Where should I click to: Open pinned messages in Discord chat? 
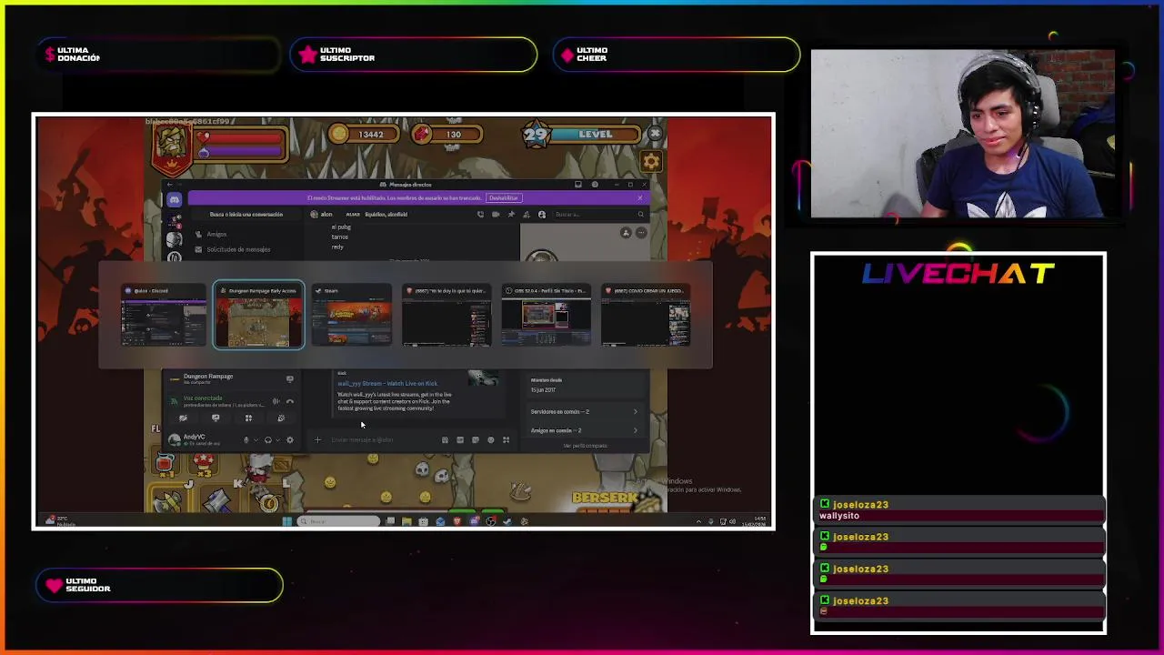(x=511, y=215)
